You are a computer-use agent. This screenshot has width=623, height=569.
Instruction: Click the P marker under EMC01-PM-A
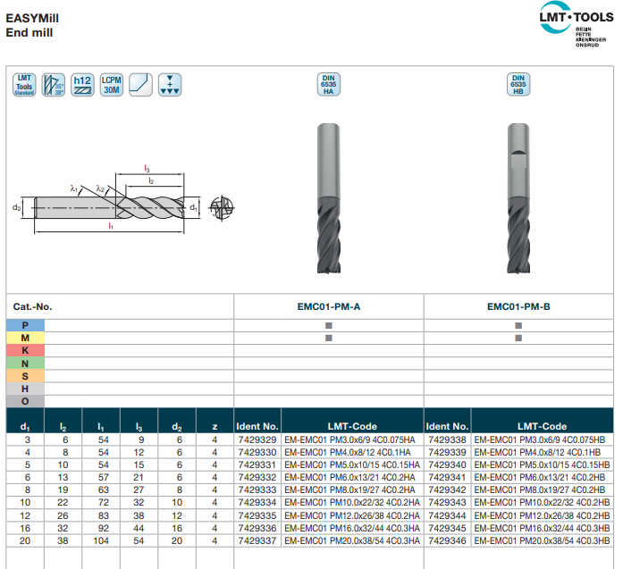coord(329,326)
